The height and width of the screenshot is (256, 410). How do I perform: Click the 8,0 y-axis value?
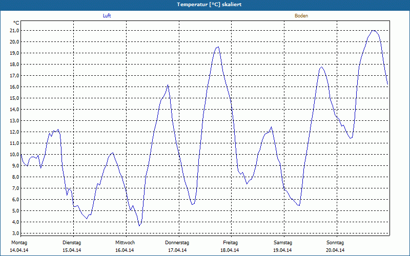pos(16,177)
